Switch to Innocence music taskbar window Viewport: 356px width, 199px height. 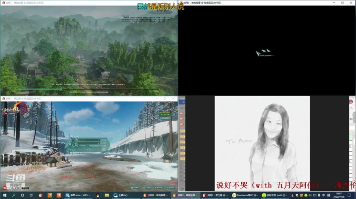245,195
